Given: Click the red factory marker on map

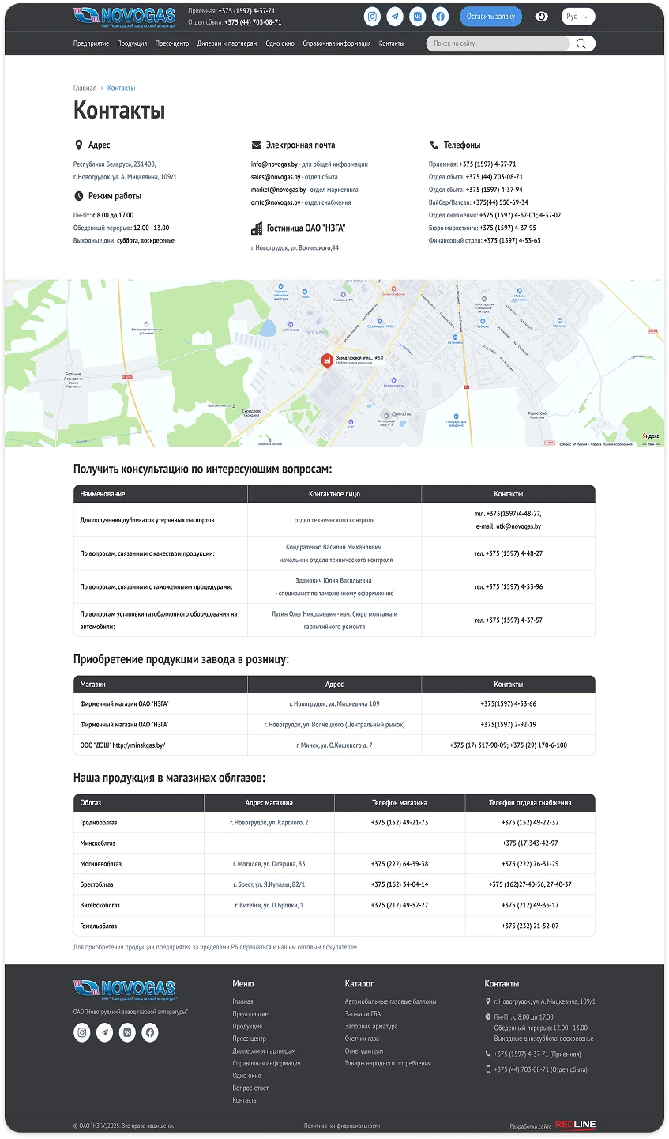Looking at the screenshot, I should click(x=325, y=360).
